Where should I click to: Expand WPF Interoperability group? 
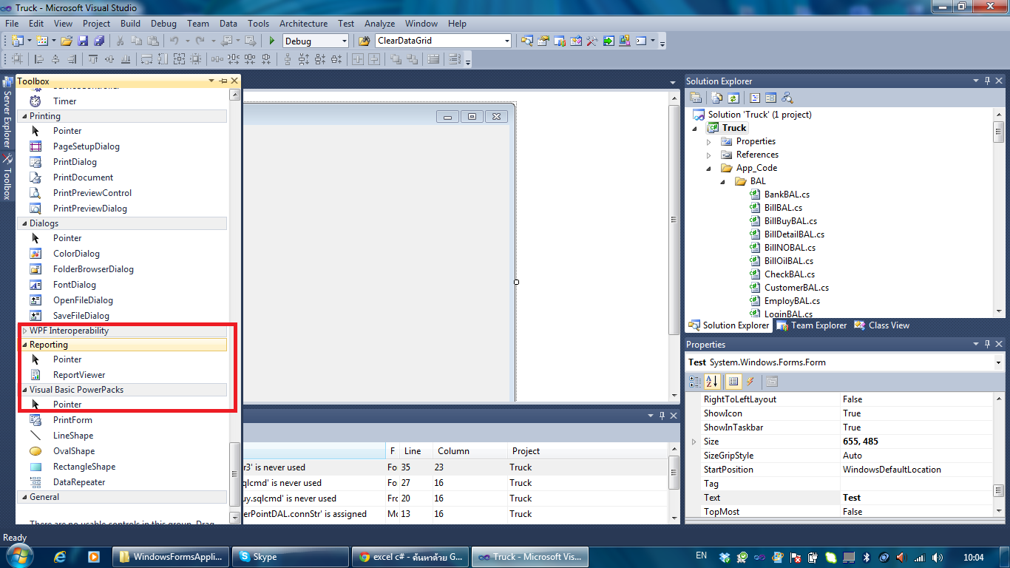pyautogui.click(x=24, y=331)
